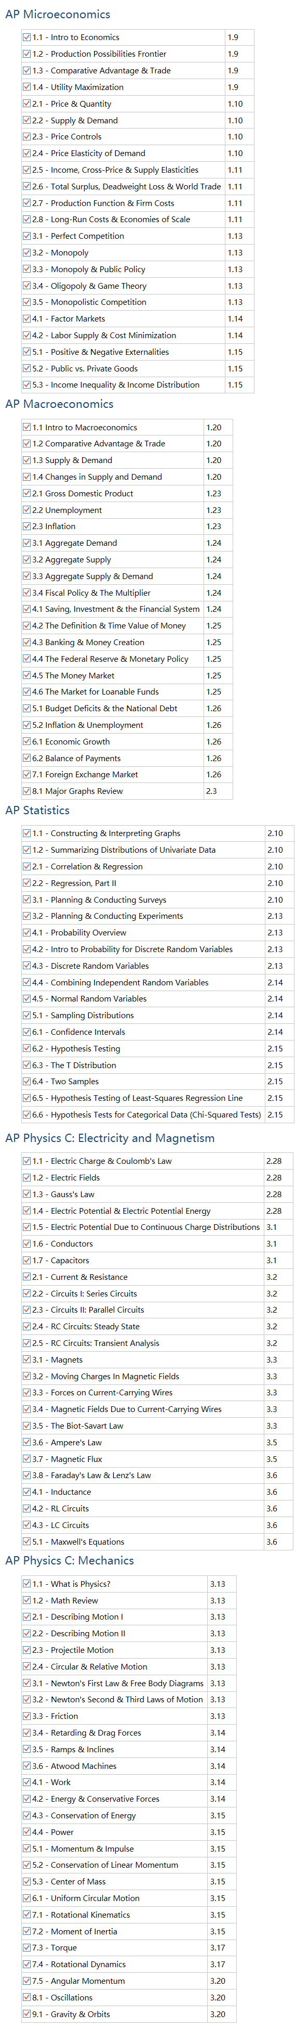Toggle 9.1 - Gravity & Orbits checkbox

(28, 2014)
